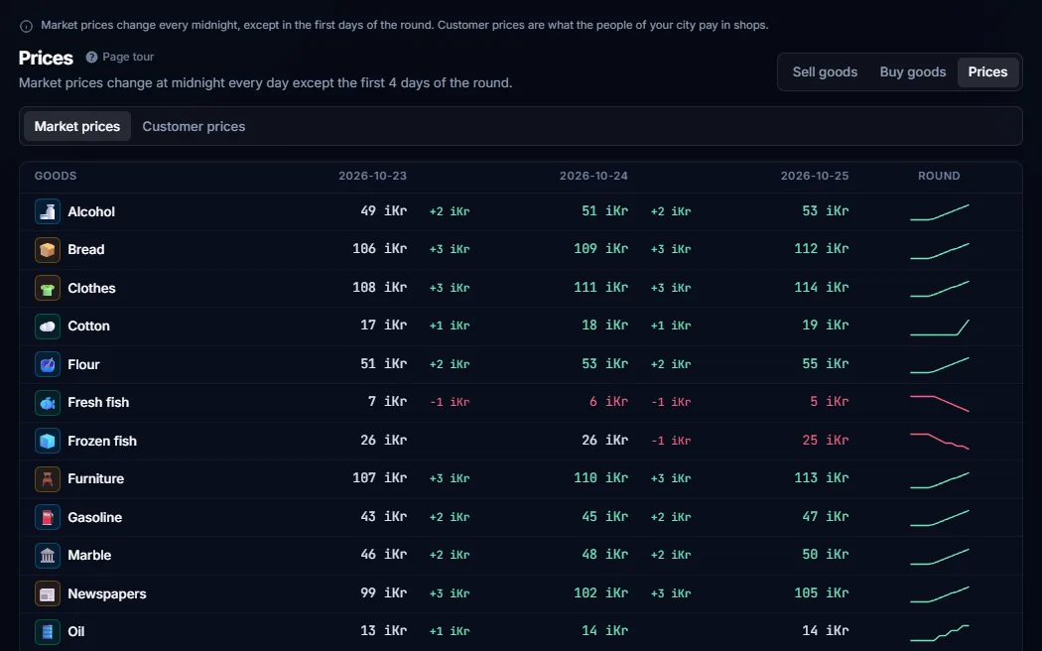Open the Fresh fish round trend sparkline
Image resolution: width=1042 pixels, height=651 pixels.
tap(939, 403)
